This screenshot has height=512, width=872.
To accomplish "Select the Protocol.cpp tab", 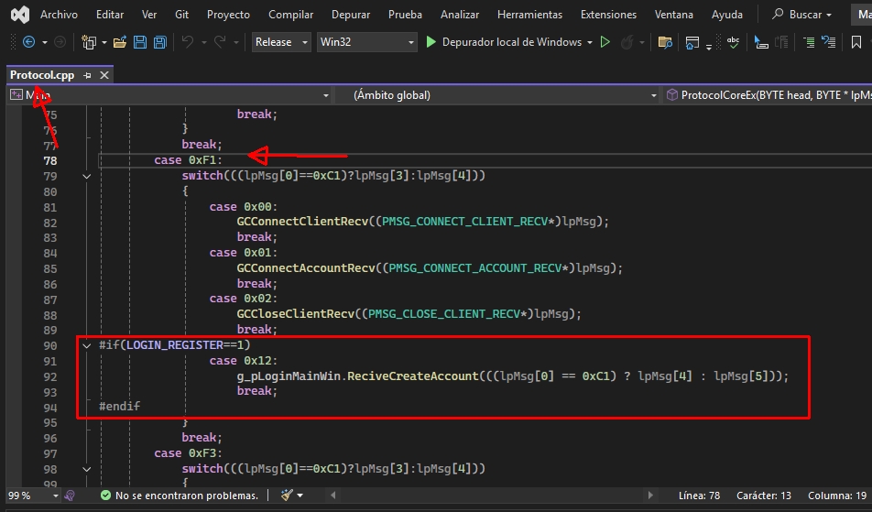I will pyautogui.click(x=42, y=75).
